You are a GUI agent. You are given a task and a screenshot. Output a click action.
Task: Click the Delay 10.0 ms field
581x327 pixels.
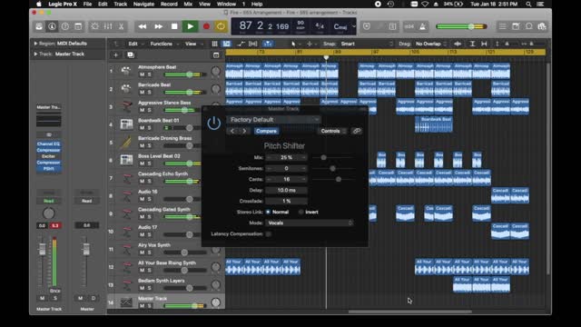point(286,190)
